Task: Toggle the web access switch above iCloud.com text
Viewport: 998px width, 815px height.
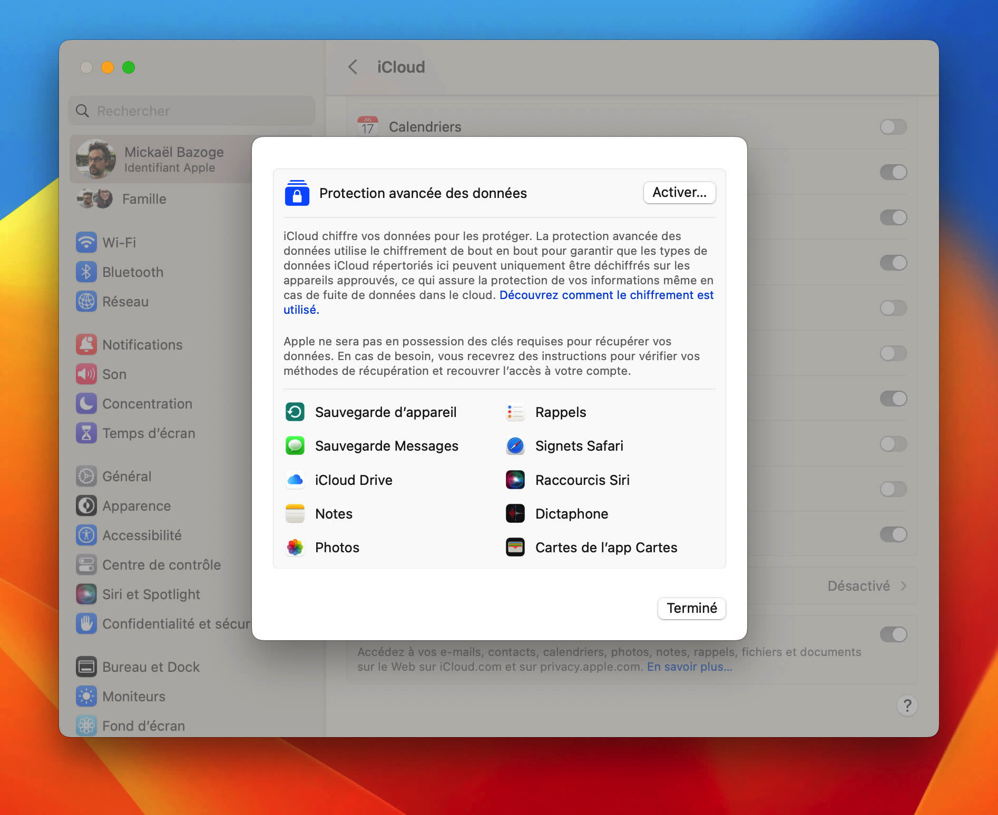Action: coord(893,634)
